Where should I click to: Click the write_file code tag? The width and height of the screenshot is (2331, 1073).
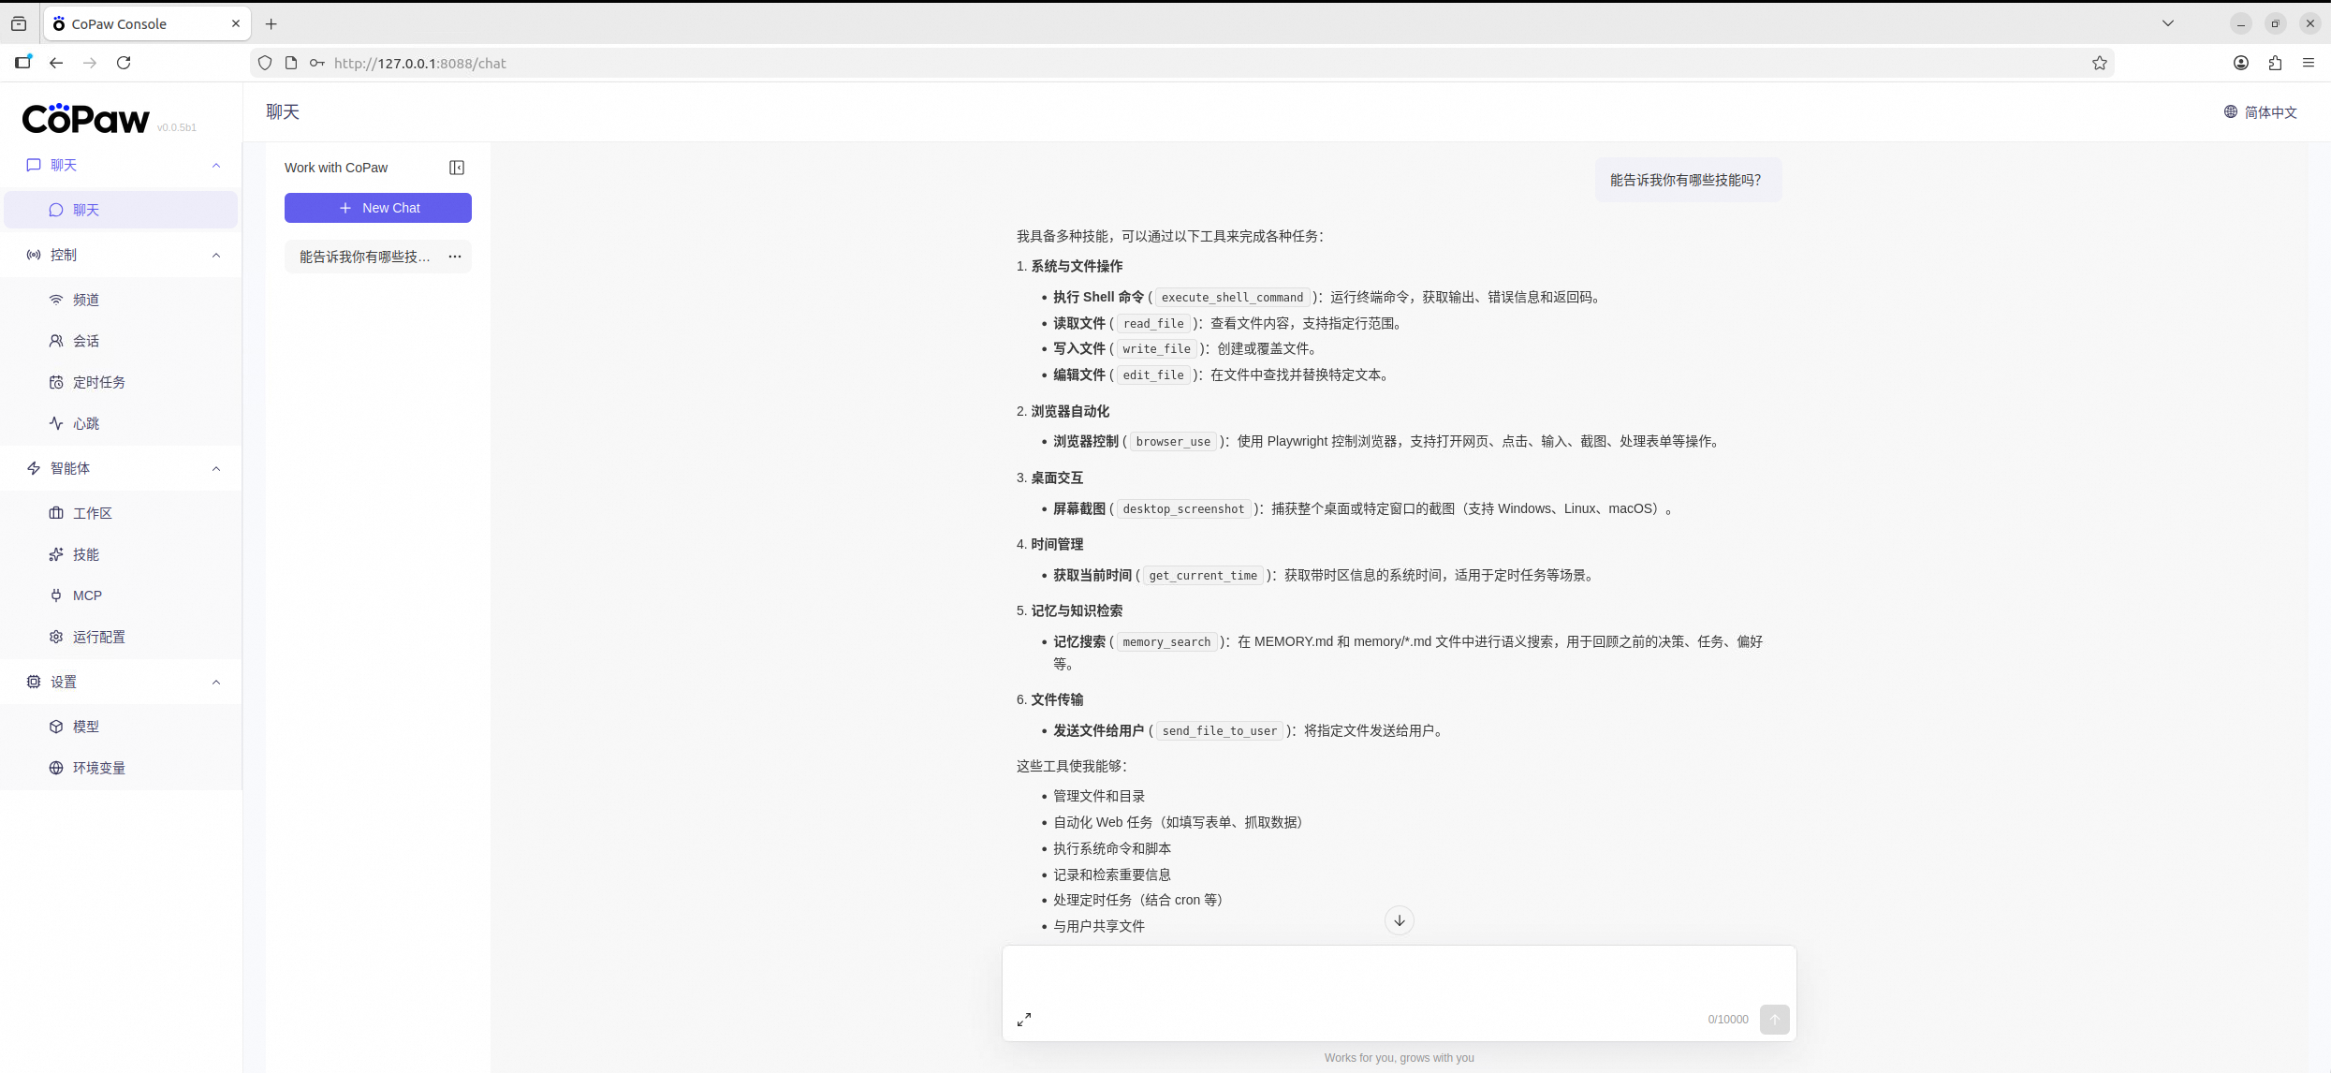(1157, 348)
